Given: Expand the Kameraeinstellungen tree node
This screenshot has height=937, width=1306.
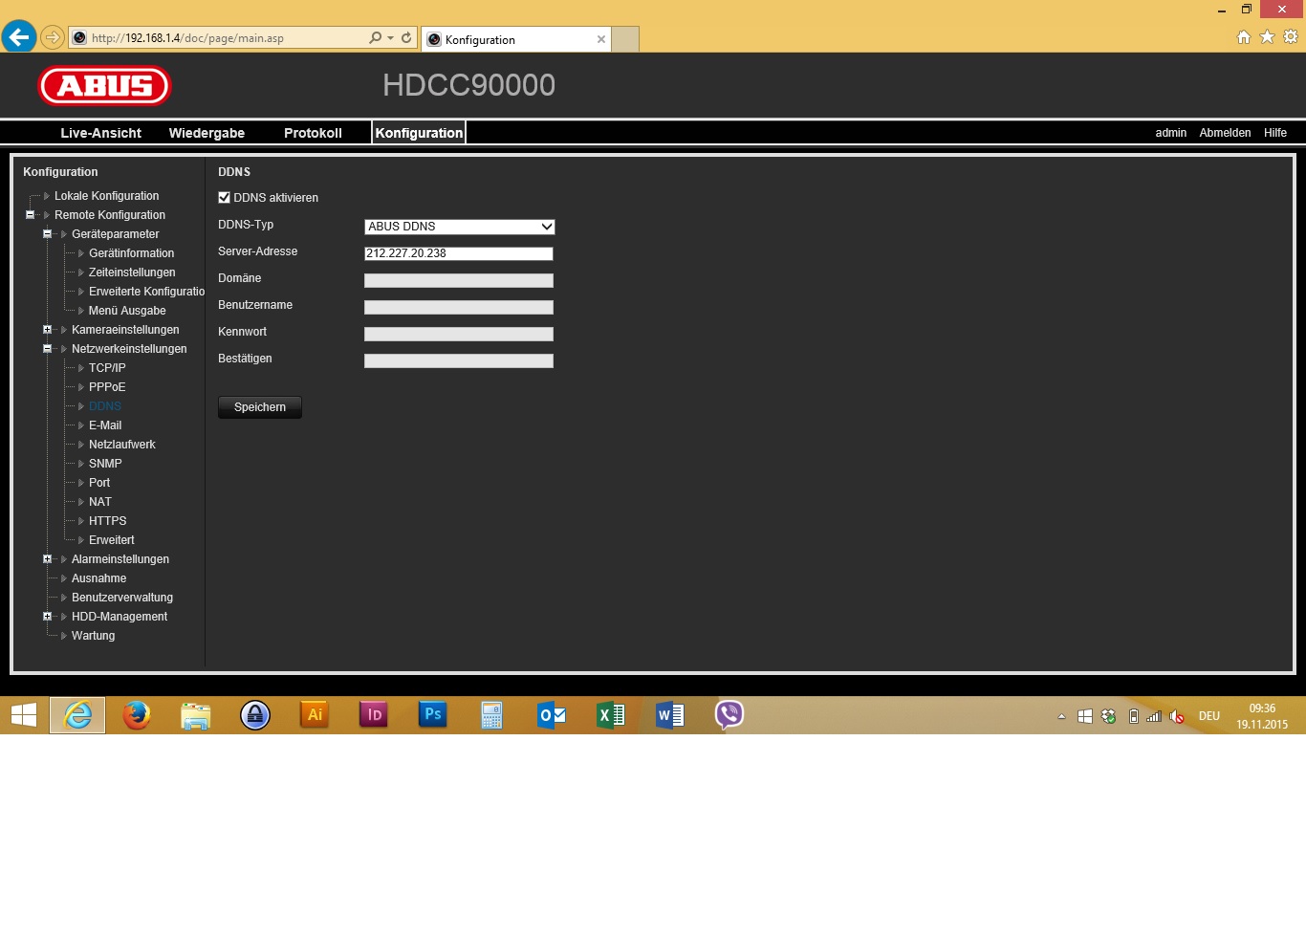Looking at the screenshot, I should 47,330.
